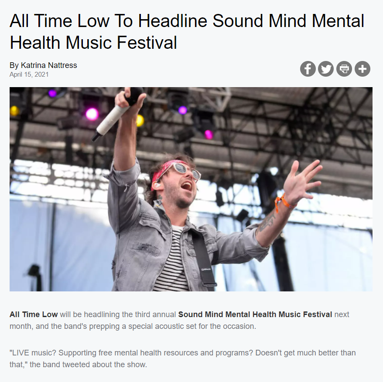Image resolution: width=383 pixels, height=382 pixels.
Task: Follow the Sound Mind Mental Health Music Festival link
Action: [x=255, y=314]
